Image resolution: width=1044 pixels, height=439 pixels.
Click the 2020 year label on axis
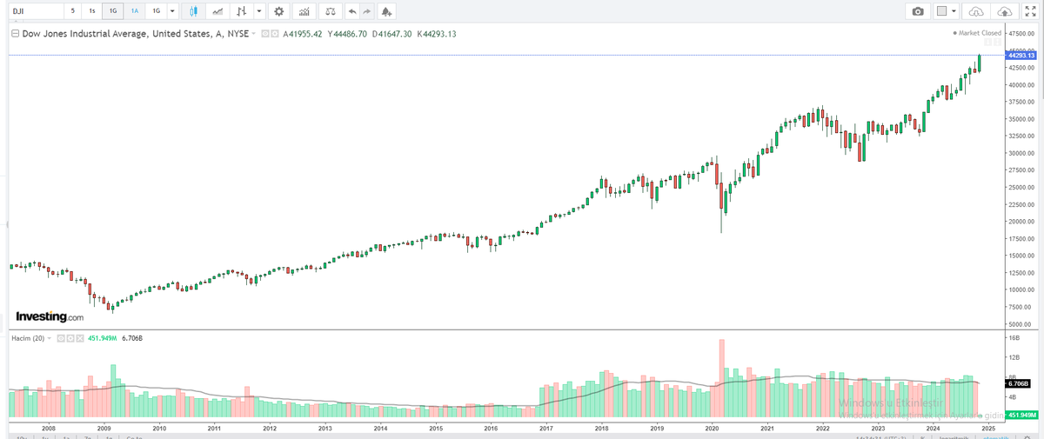(713, 429)
